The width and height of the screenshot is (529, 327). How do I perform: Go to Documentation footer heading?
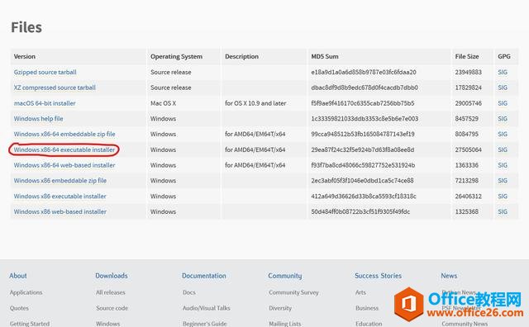tap(204, 276)
